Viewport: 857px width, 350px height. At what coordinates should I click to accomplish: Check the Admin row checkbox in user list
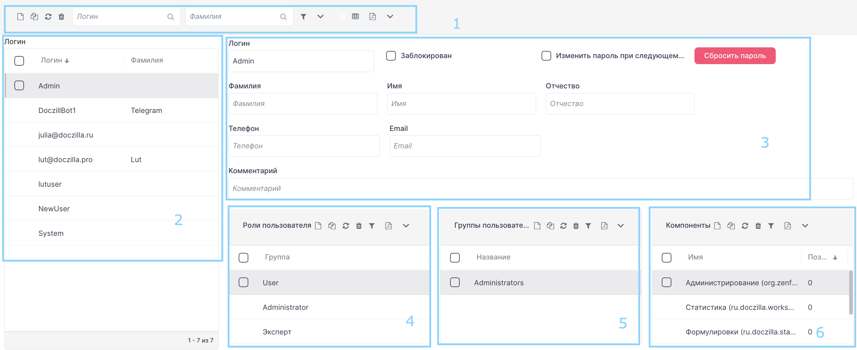click(x=19, y=85)
